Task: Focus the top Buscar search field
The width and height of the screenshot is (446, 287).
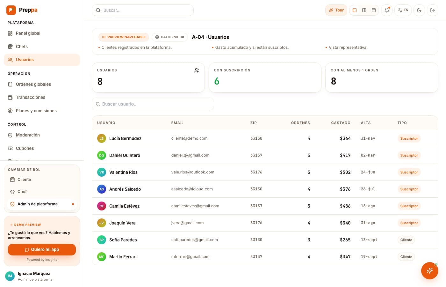Action: (143, 10)
